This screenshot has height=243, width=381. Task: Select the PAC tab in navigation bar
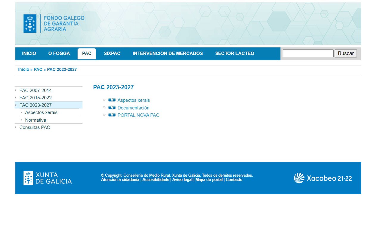tap(87, 54)
